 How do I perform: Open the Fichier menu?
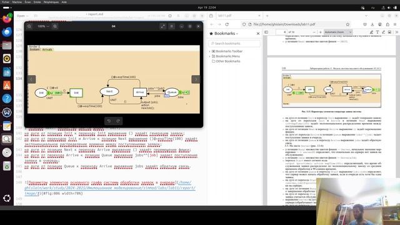[6, 2]
